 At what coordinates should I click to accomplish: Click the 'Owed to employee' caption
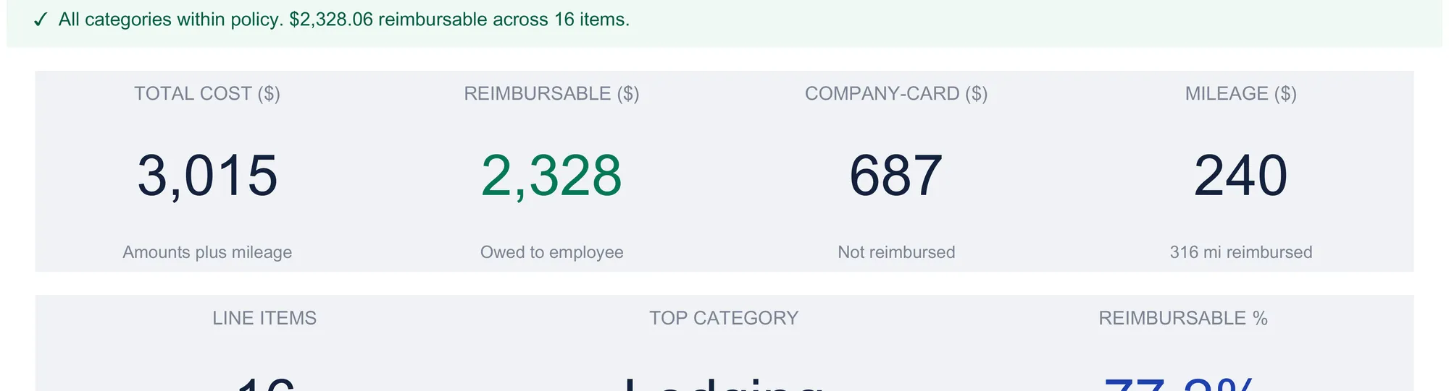tap(551, 252)
